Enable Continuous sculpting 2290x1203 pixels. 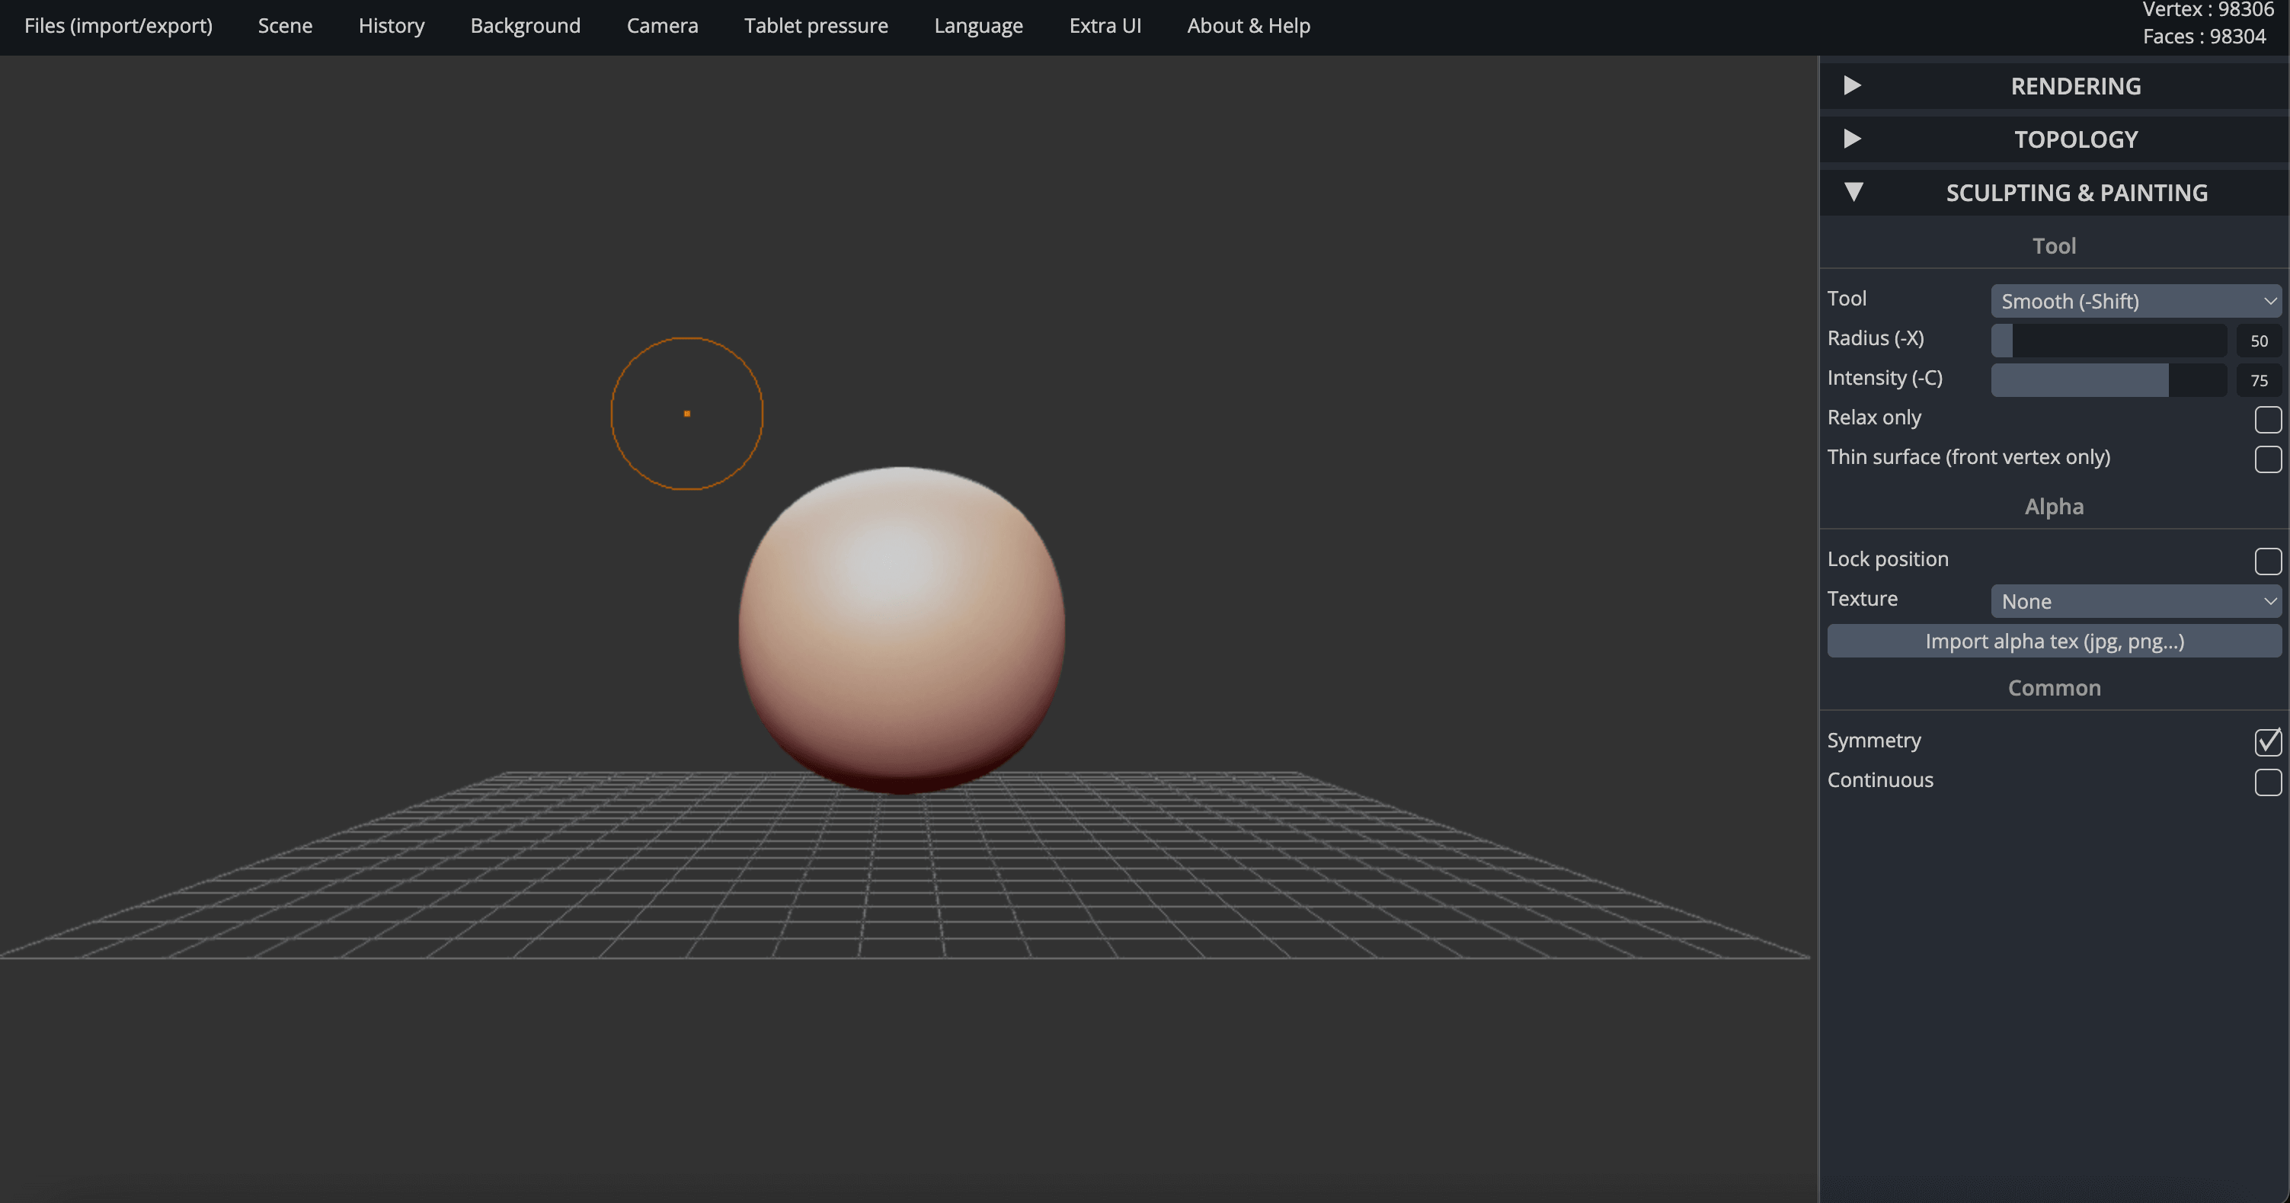point(2268,782)
